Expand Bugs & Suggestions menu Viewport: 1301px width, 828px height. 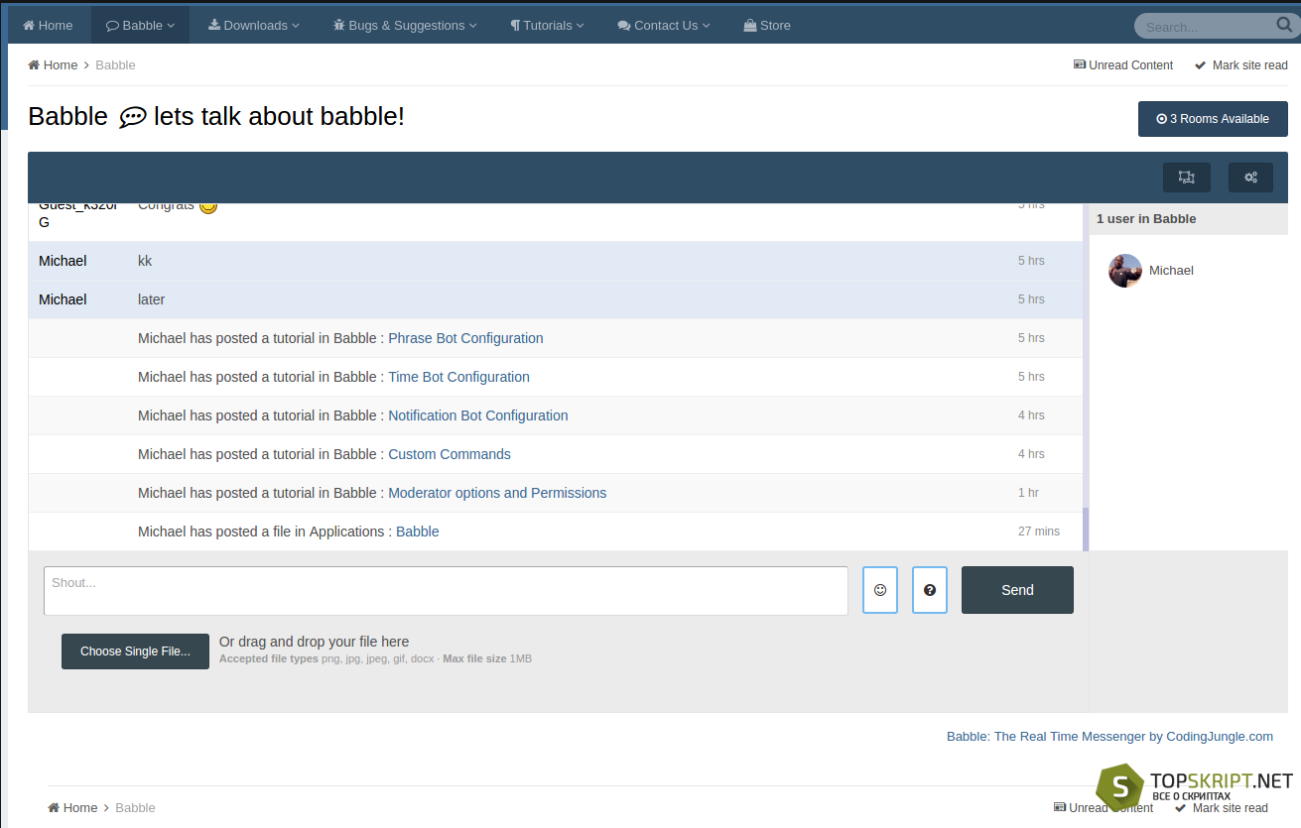tap(405, 25)
